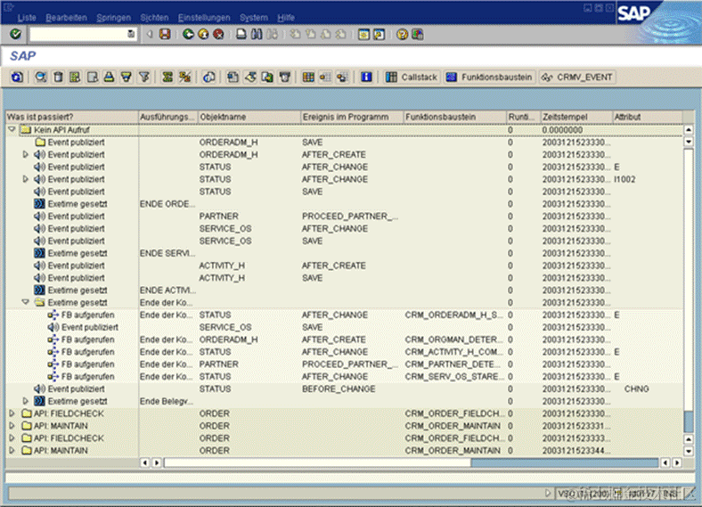Click the red Cancel icon
This screenshot has width=702, height=507.
218,34
